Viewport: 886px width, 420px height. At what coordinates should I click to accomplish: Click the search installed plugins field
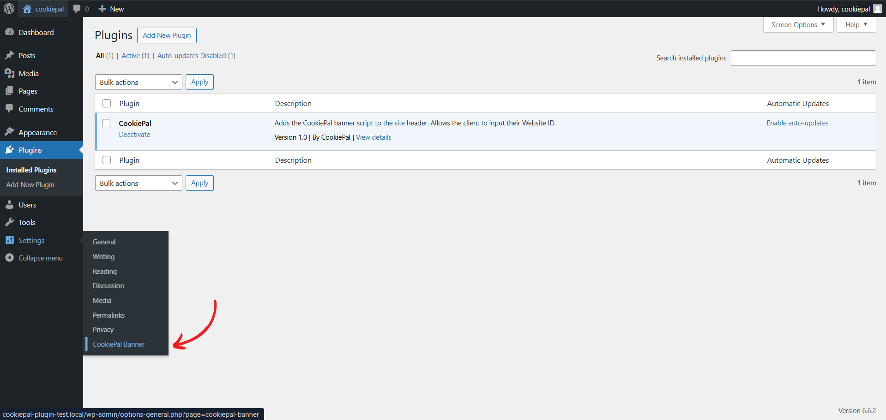(x=803, y=58)
